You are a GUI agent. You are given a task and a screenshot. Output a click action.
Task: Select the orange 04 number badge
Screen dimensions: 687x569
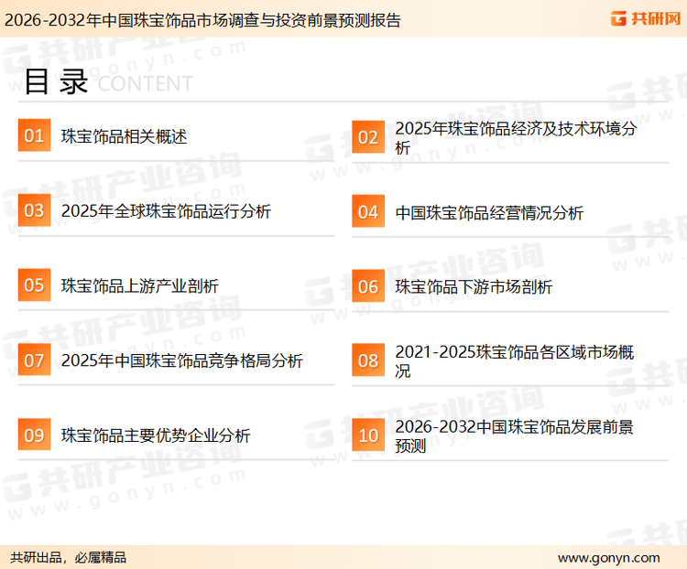(368, 212)
